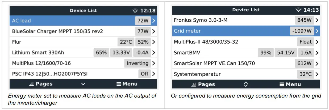Click Wi-Fi icon in left device list

coord(135,11)
